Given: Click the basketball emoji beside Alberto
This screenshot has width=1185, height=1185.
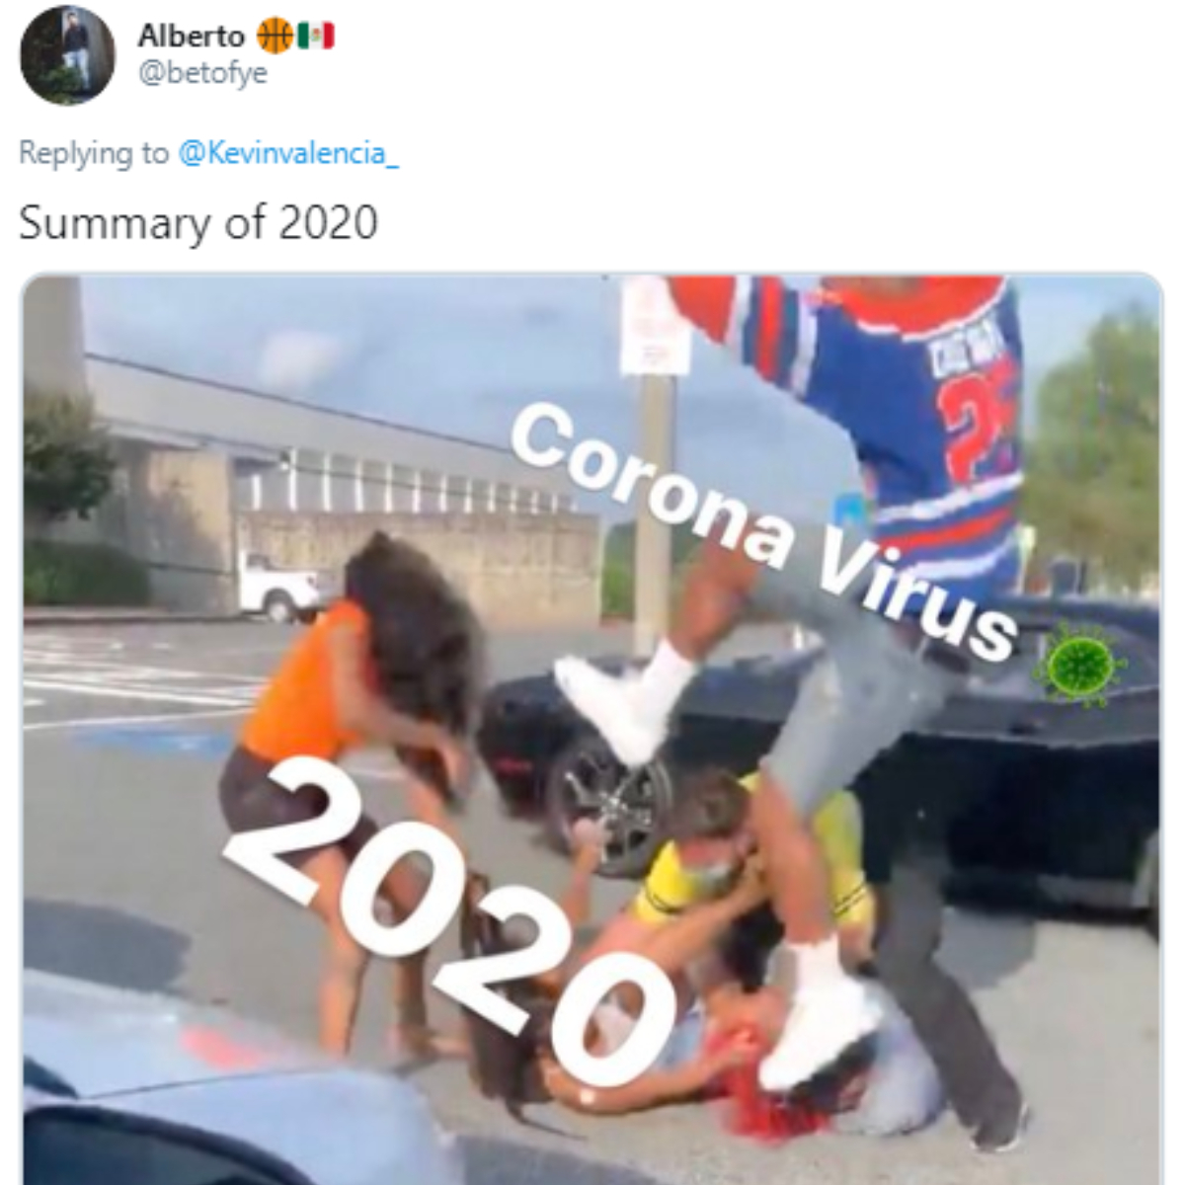Looking at the screenshot, I should [x=275, y=37].
